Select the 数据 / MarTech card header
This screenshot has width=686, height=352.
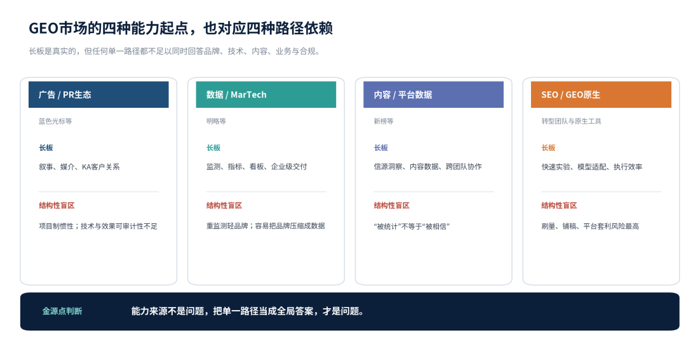[x=266, y=95]
